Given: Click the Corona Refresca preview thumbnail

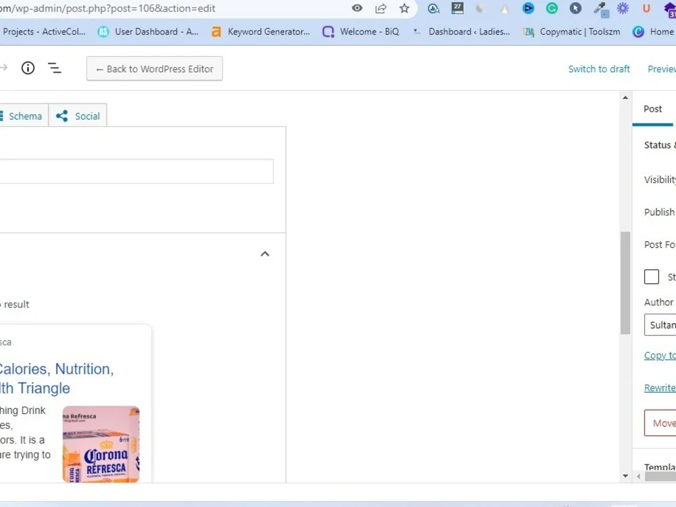Looking at the screenshot, I should coord(101,444).
